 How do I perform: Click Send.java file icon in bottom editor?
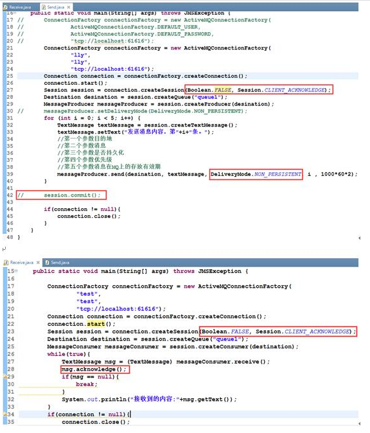tap(48, 262)
